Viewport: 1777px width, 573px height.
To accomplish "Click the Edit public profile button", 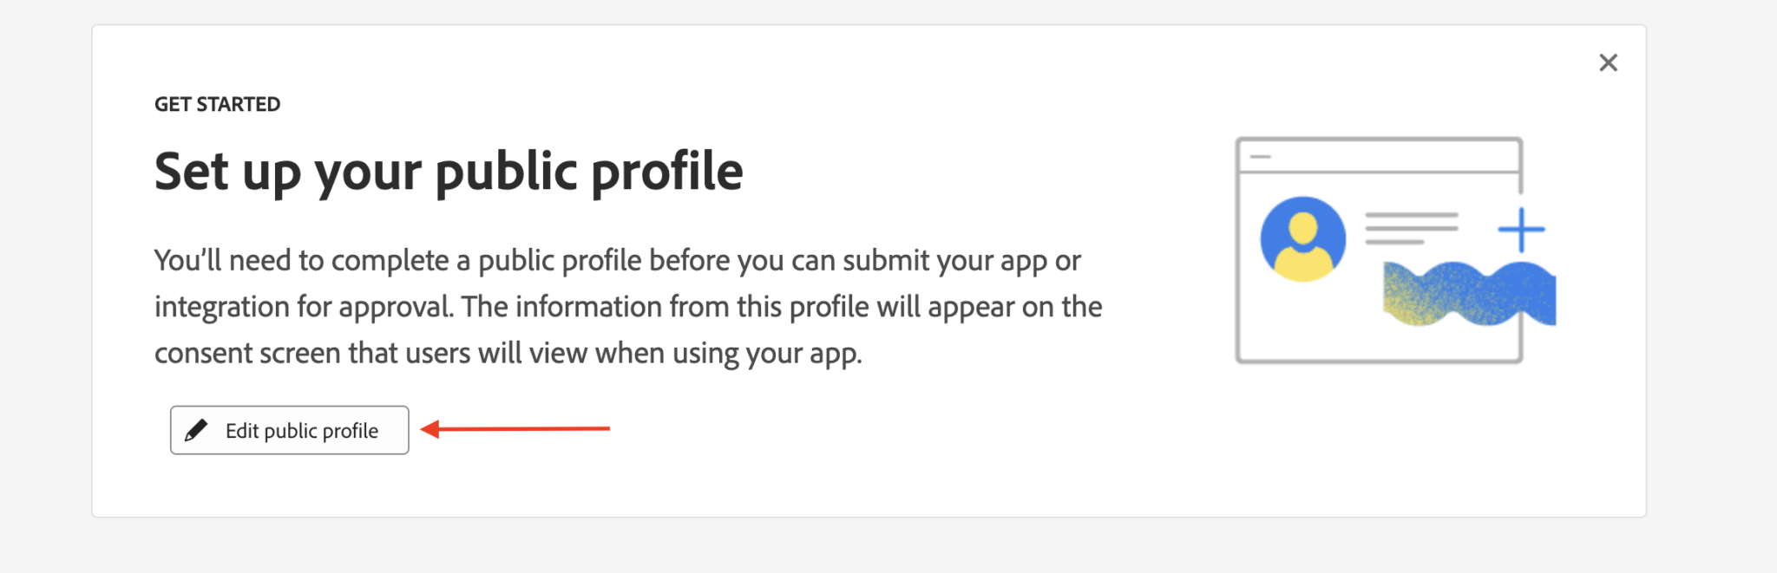I will [289, 430].
